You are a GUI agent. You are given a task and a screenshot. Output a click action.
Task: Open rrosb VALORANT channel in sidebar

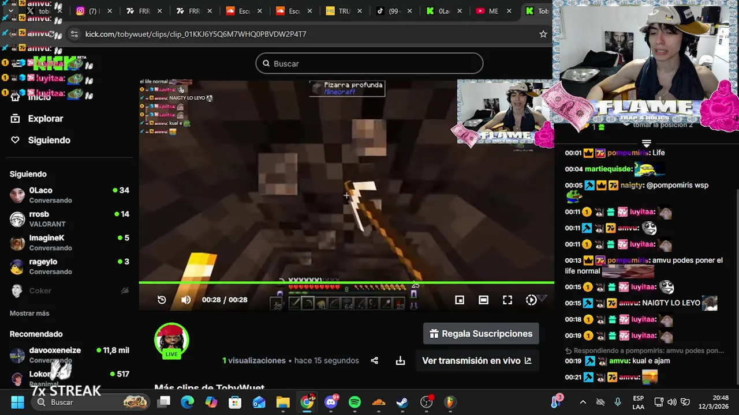coord(69,218)
